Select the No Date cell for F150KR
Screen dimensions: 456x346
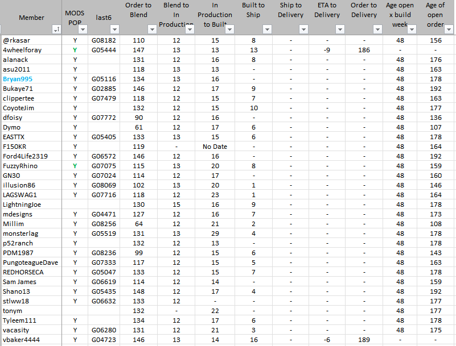click(x=214, y=147)
